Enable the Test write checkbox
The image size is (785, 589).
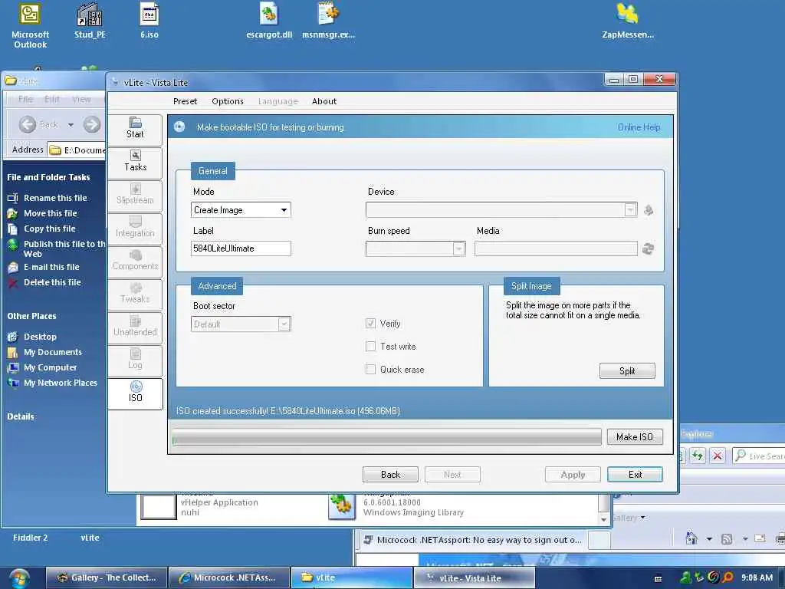[370, 346]
